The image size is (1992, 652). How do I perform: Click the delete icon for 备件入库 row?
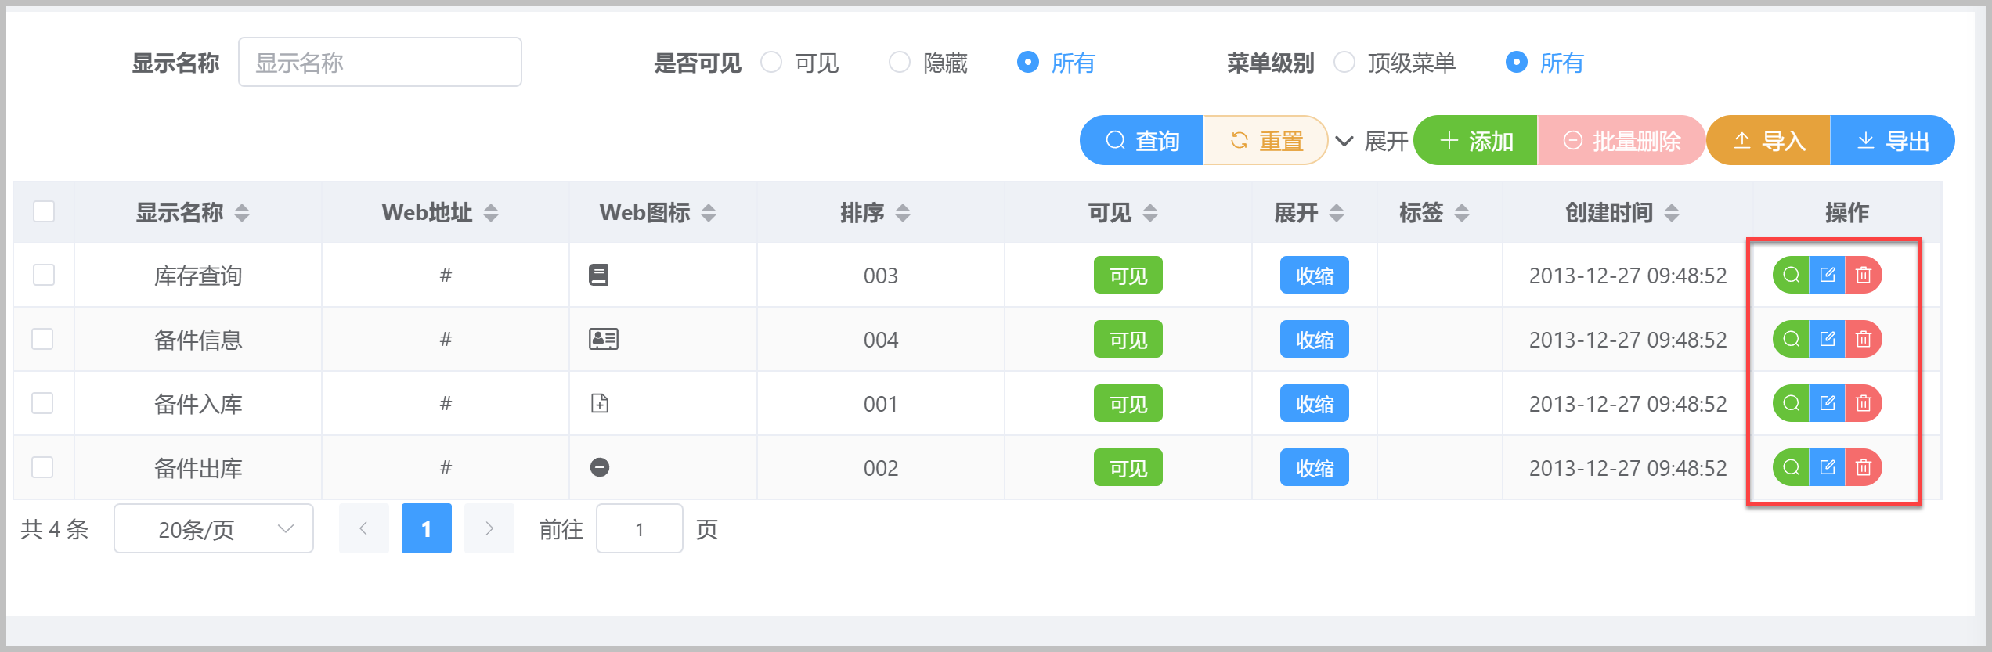[1864, 403]
